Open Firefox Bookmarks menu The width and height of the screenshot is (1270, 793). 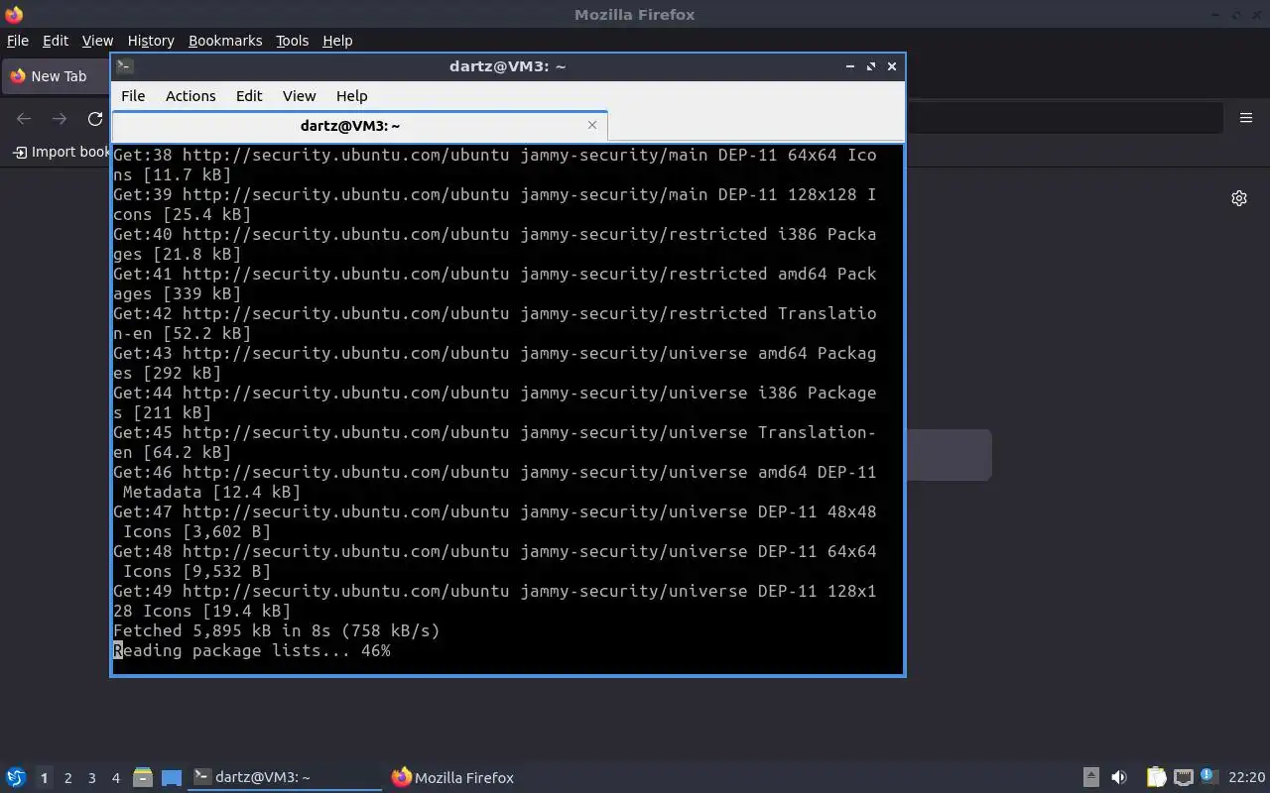coord(225,41)
